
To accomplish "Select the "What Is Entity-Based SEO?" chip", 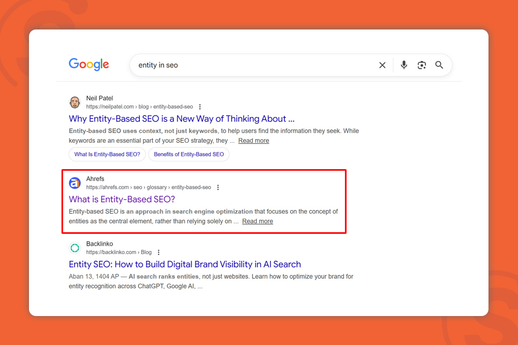I will [x=107, y=154].
